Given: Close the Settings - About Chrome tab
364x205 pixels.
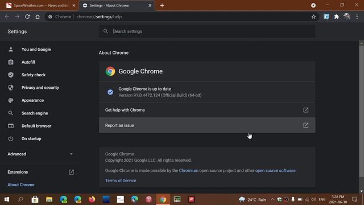Looking at the screenshot, I should pos(150,5).
